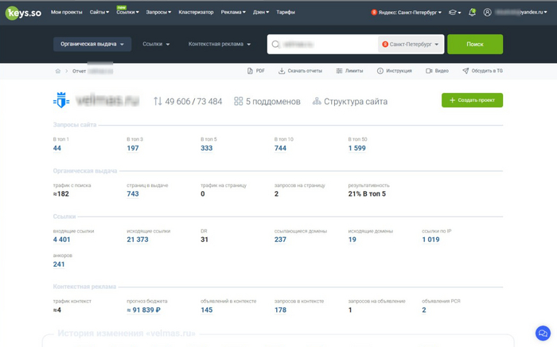Expand the Контекстная реклама dropdown

coord(220,45)
